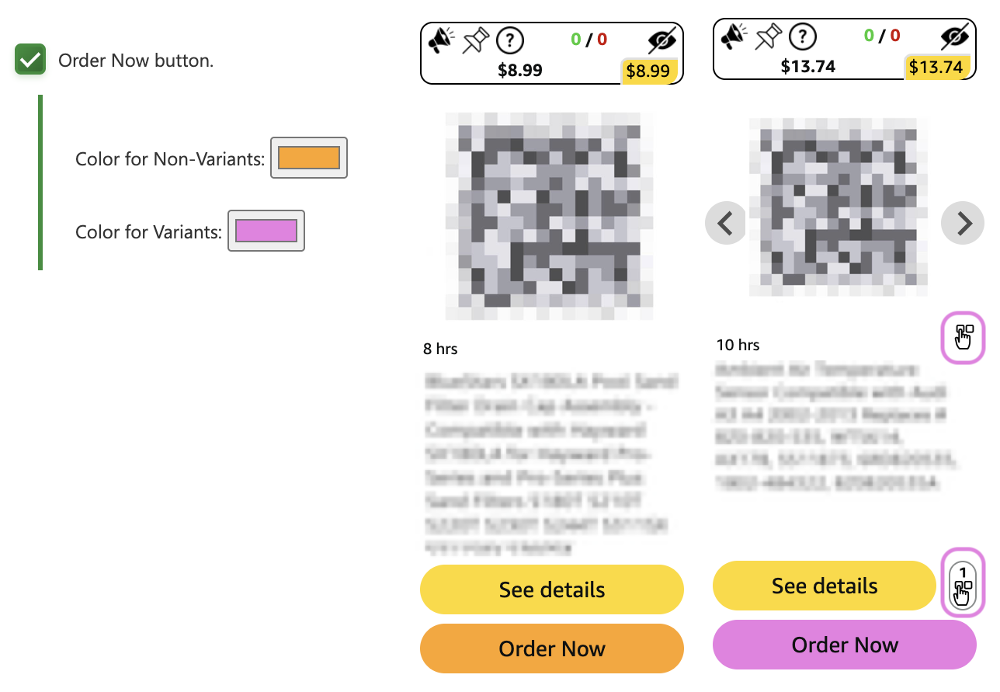Click question mark help icon on $8.99 product
1000x692 pixels.
(x=510, y=40)
